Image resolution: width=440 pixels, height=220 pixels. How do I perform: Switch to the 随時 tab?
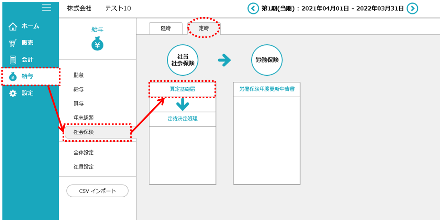(x=166, y=29)
